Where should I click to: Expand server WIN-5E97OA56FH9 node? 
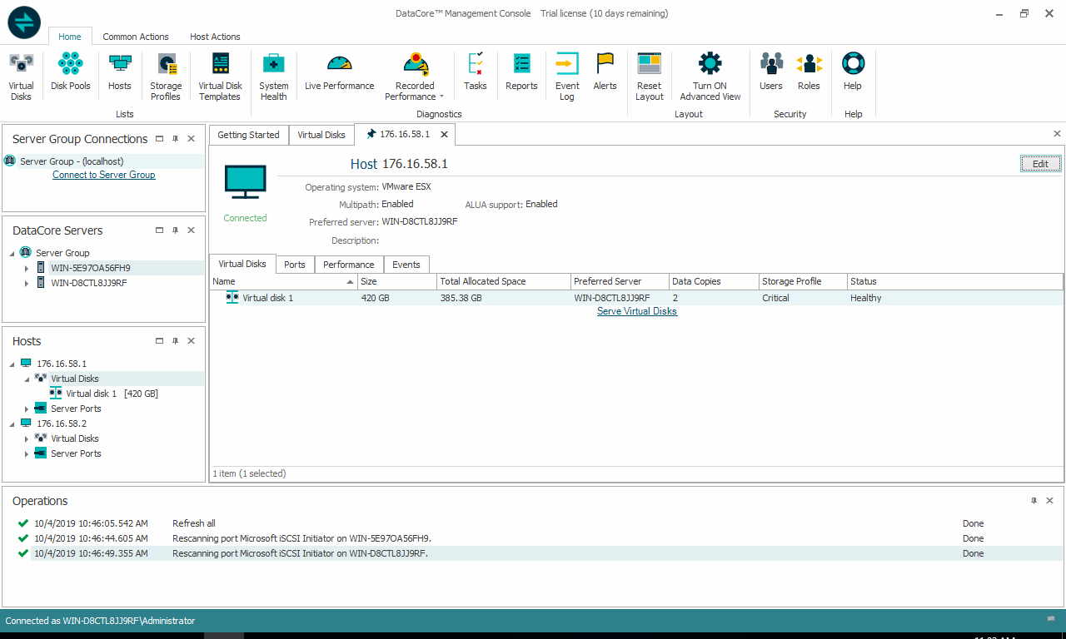tap(27, 268)
